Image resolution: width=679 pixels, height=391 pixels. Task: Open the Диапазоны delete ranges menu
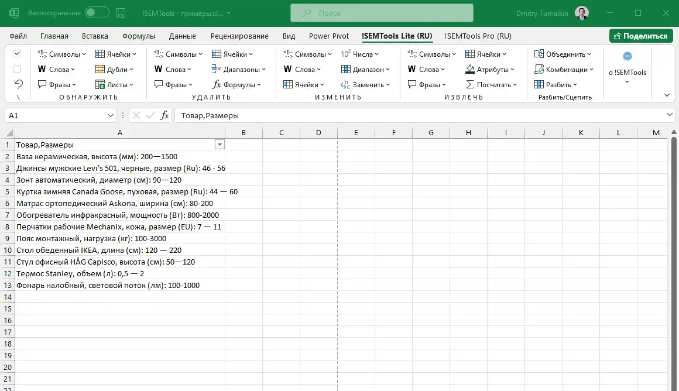(x=239, y=69)
